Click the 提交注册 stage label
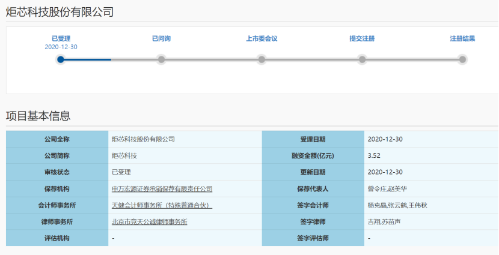 [x=362, y=38]
